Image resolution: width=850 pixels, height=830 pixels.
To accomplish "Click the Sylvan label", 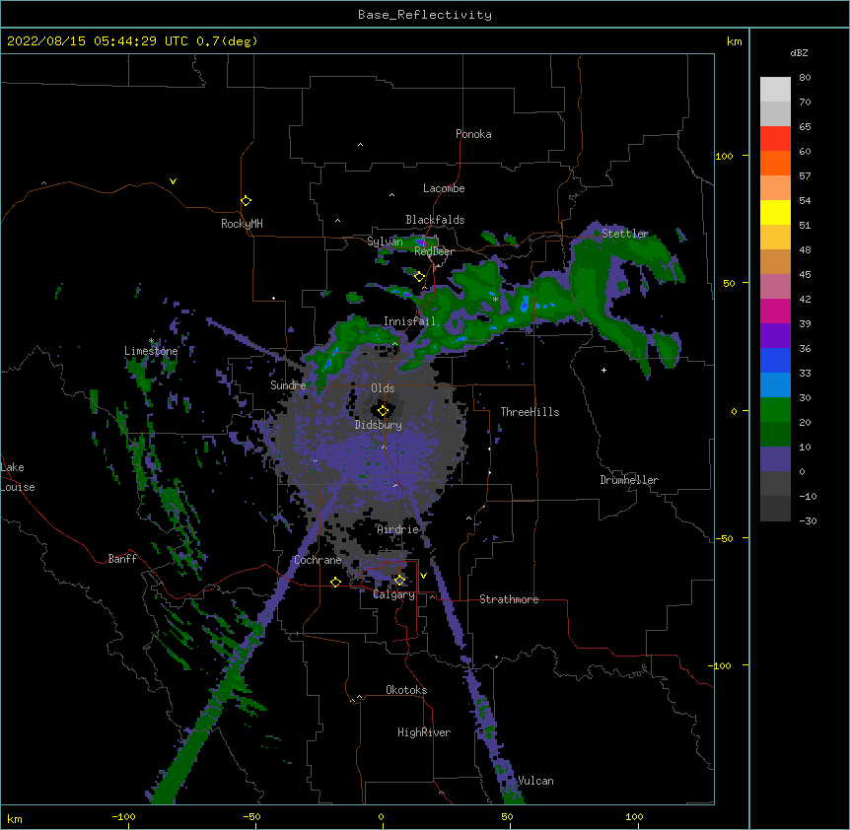I will point(385,242).
